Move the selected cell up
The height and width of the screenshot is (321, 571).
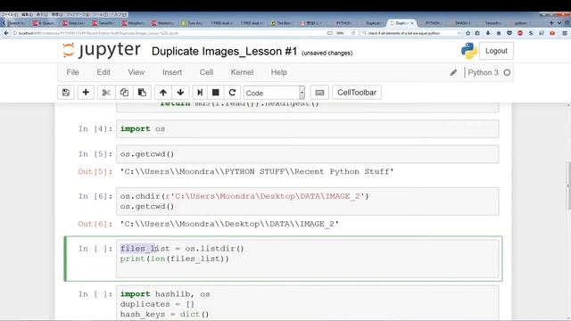(163, 93)
